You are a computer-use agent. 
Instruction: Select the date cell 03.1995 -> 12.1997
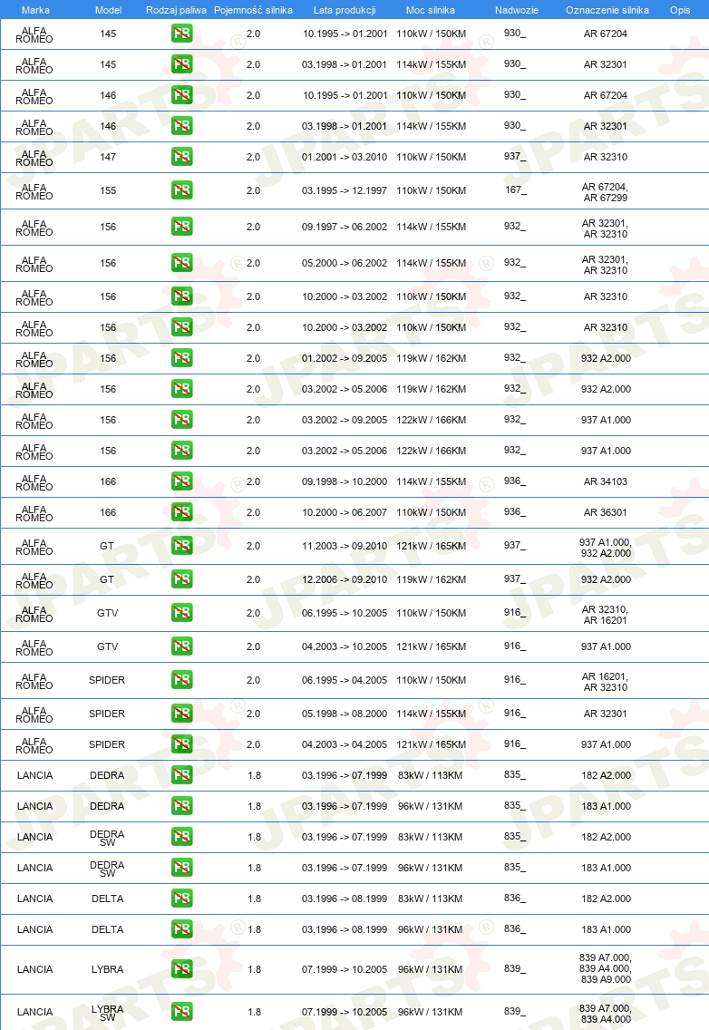(x=345, y=190)
